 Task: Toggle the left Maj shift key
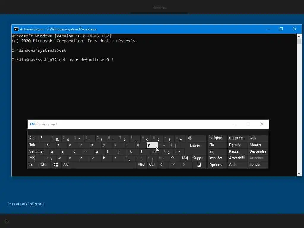pos(36,158)
